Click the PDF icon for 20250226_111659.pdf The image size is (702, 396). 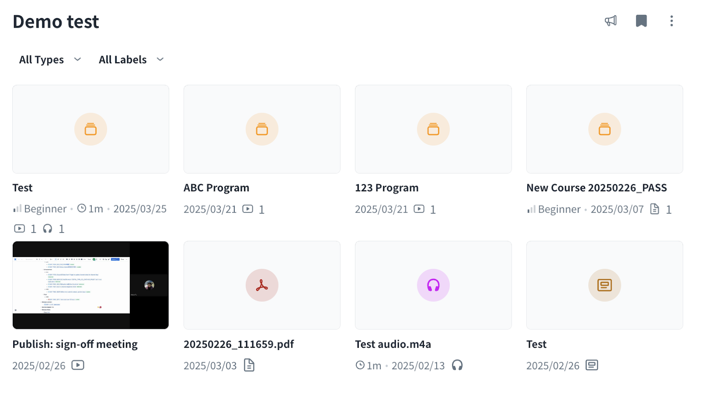(x=262, y=285)
